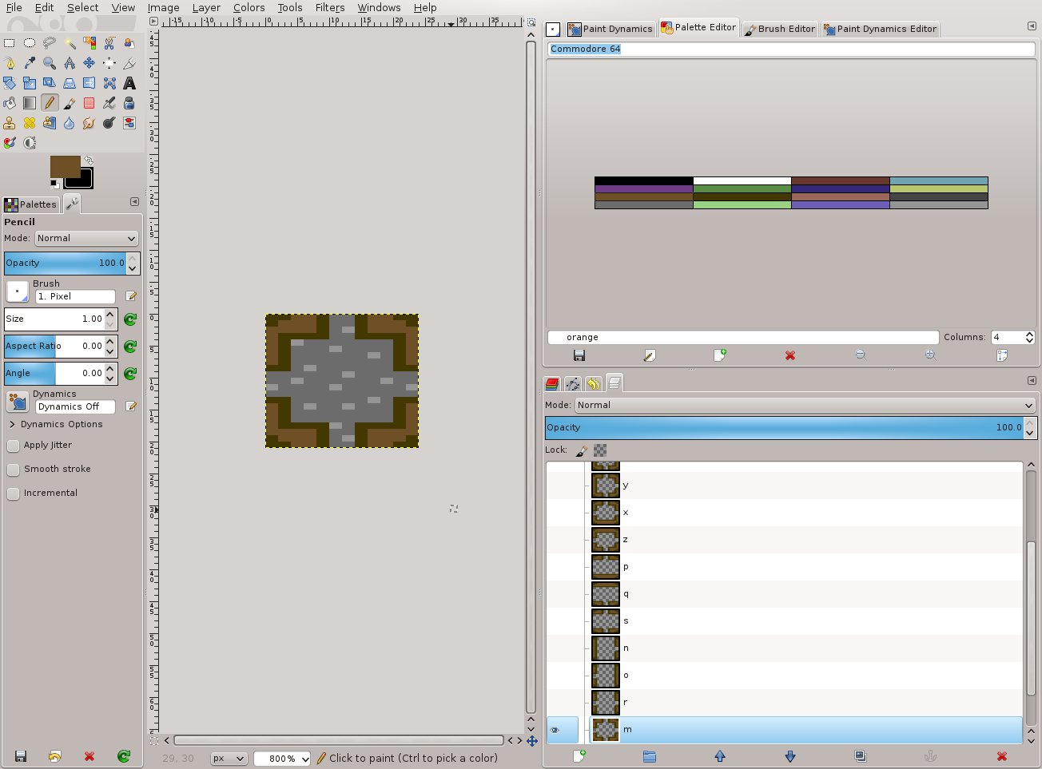Select the Ellipse Select tool
Viewport: 1042px width, 769px height.
click(30, 43)
